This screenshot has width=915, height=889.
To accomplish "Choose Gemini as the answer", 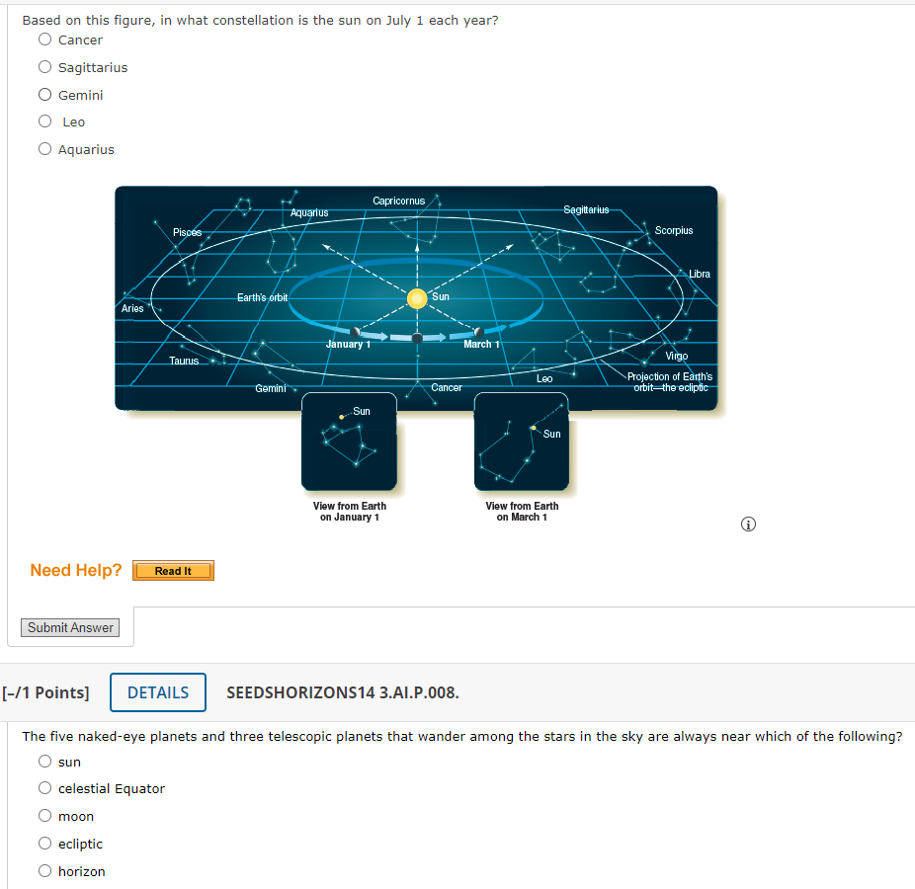I will (44, 95).
